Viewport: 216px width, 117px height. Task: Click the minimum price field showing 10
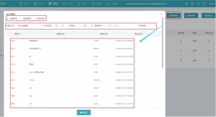tap(56, 26)
